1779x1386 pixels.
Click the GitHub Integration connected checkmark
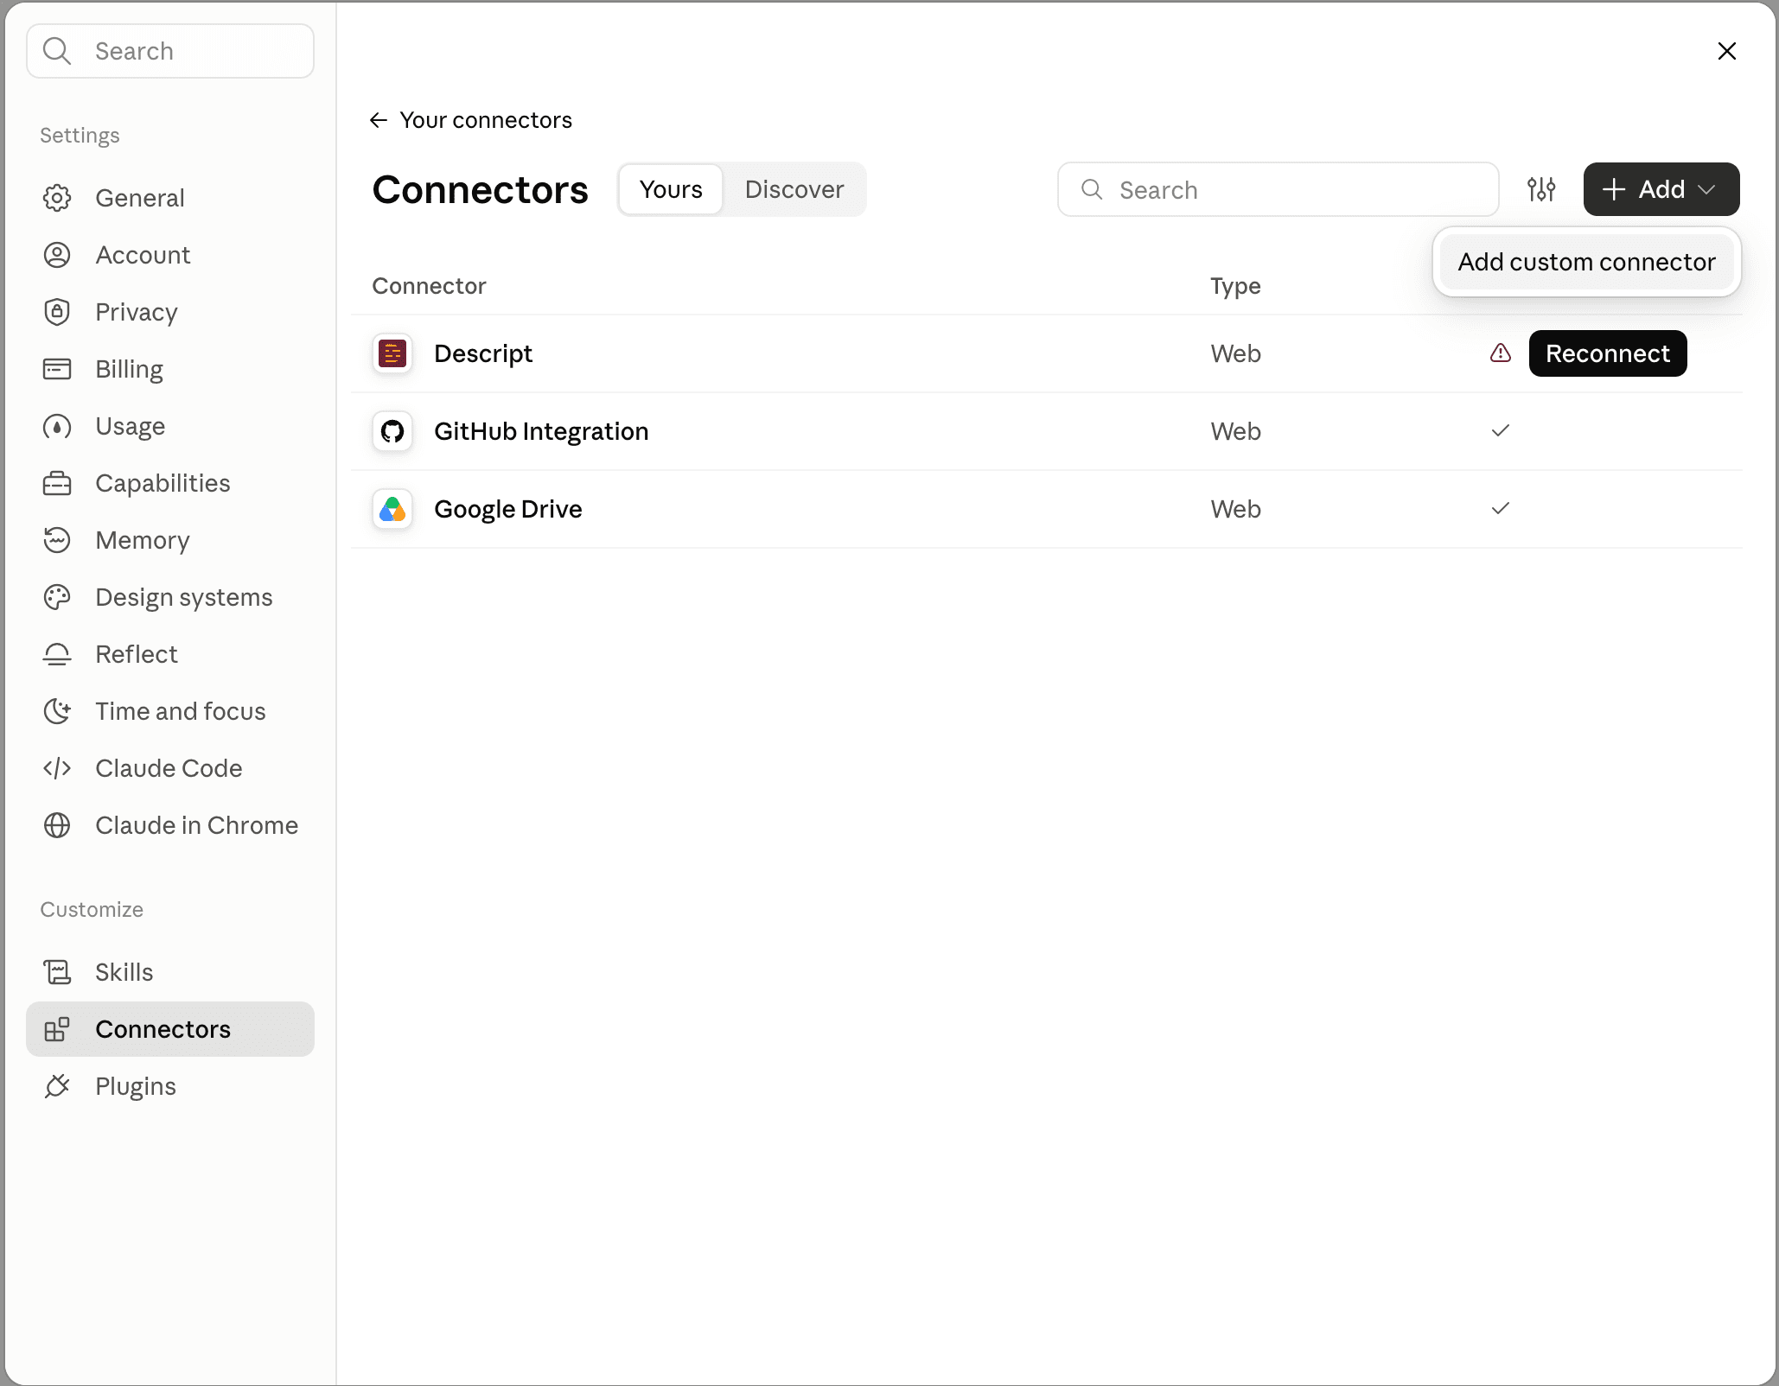pyautogui.click(x=1501, y=430)
